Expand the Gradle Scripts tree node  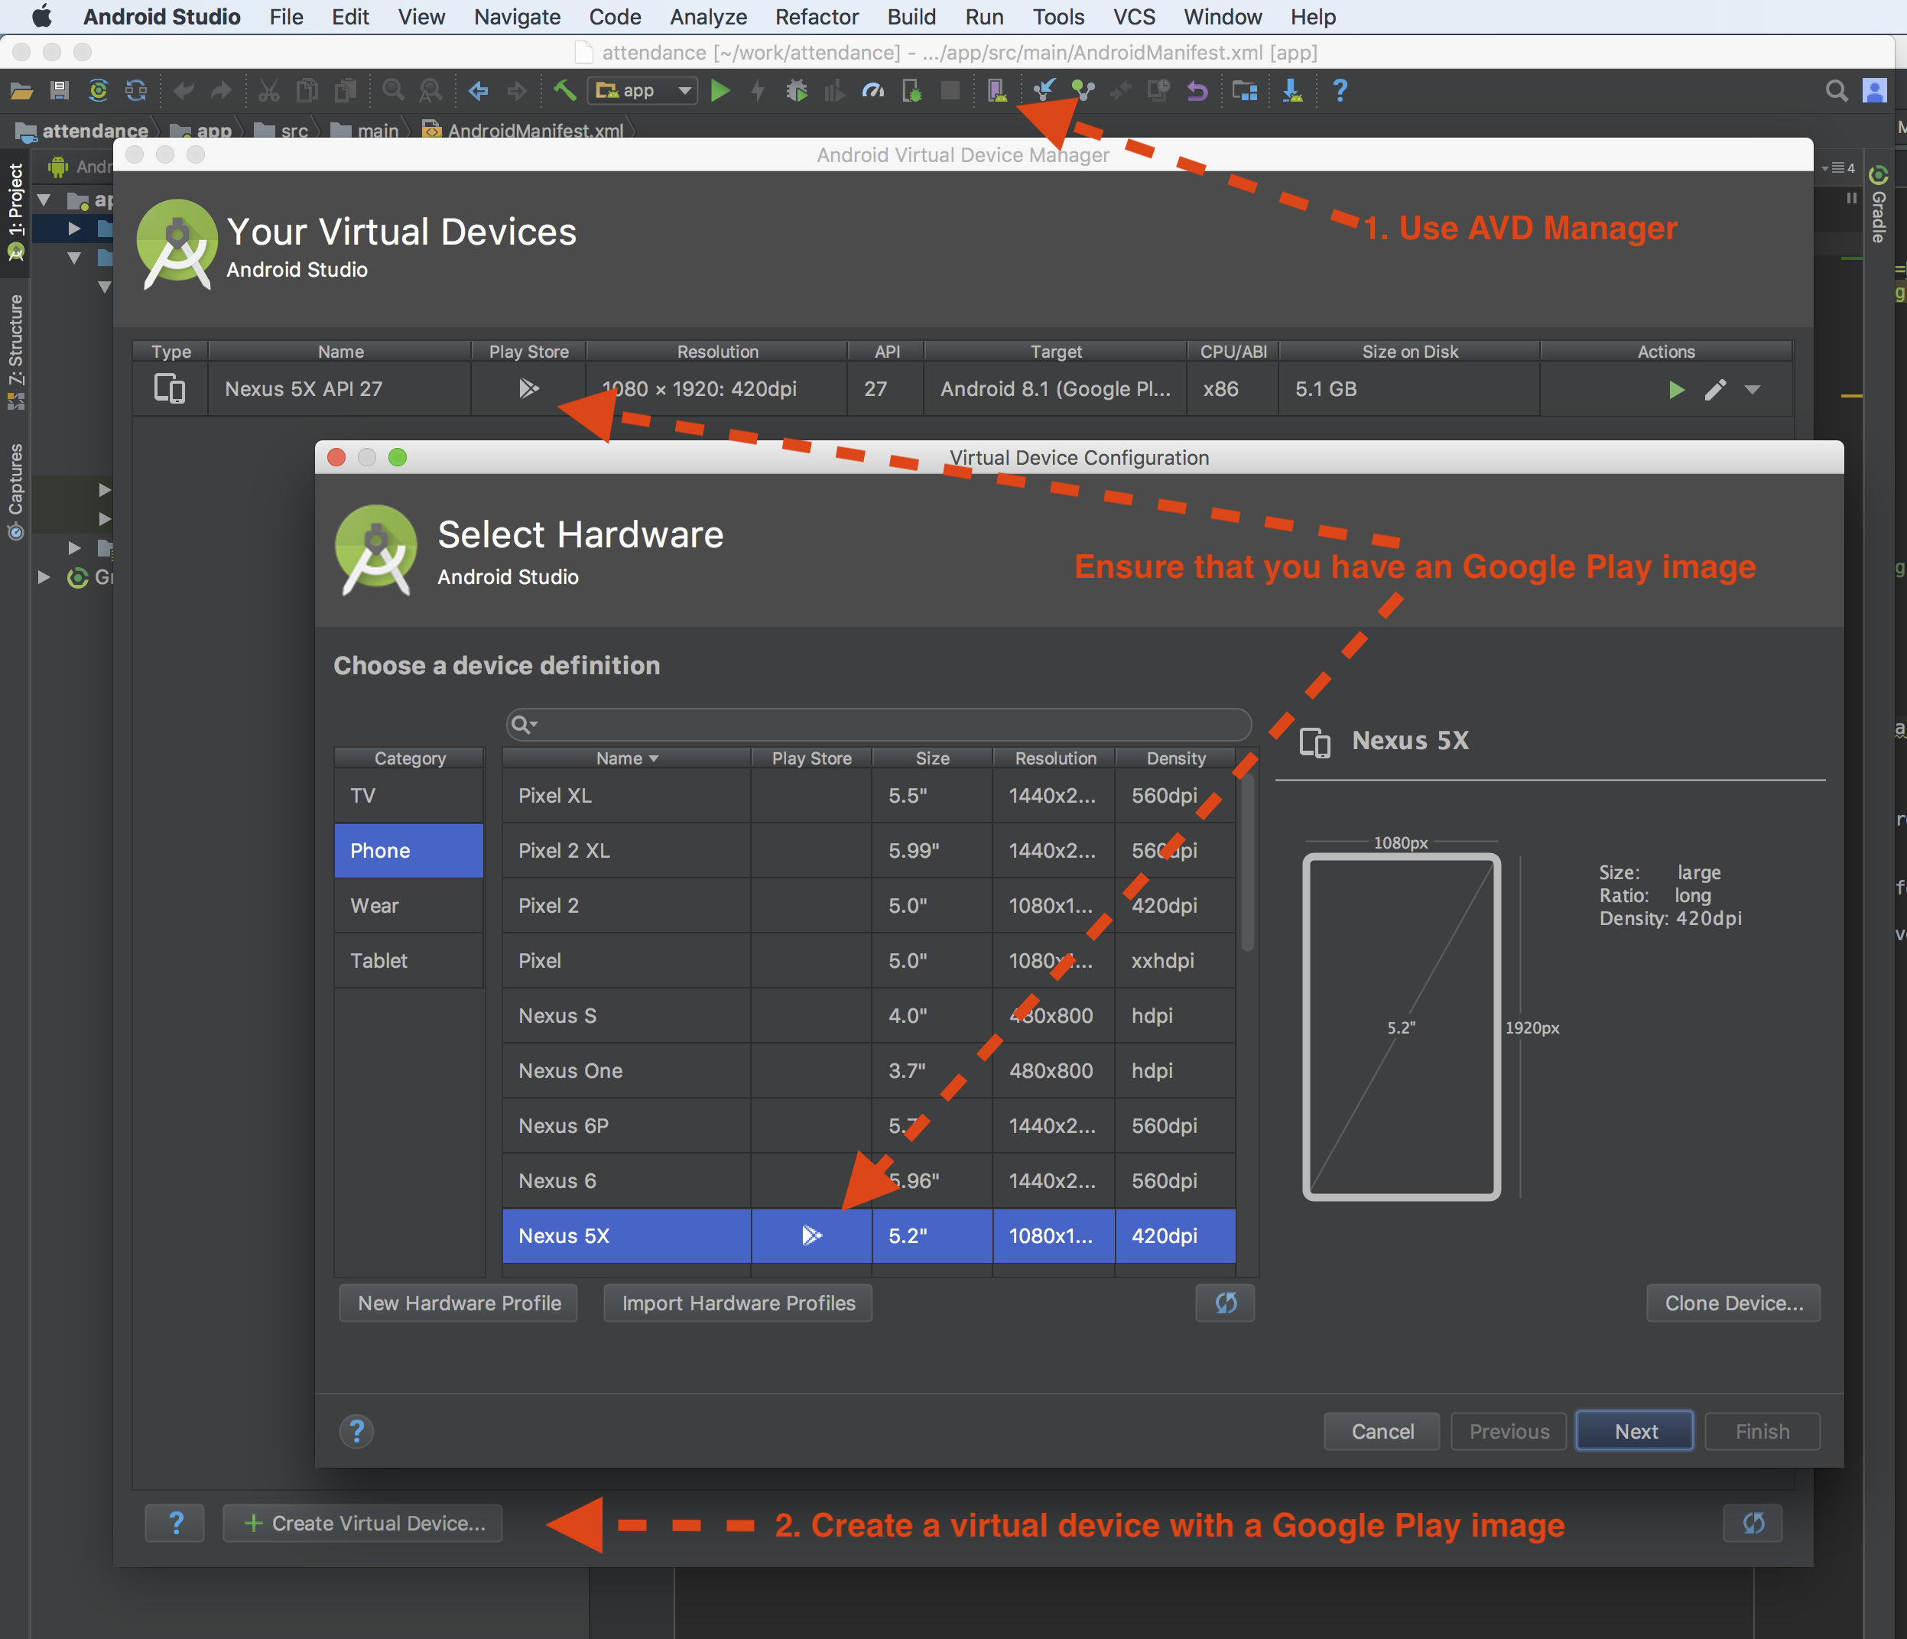tap(44, 577)
